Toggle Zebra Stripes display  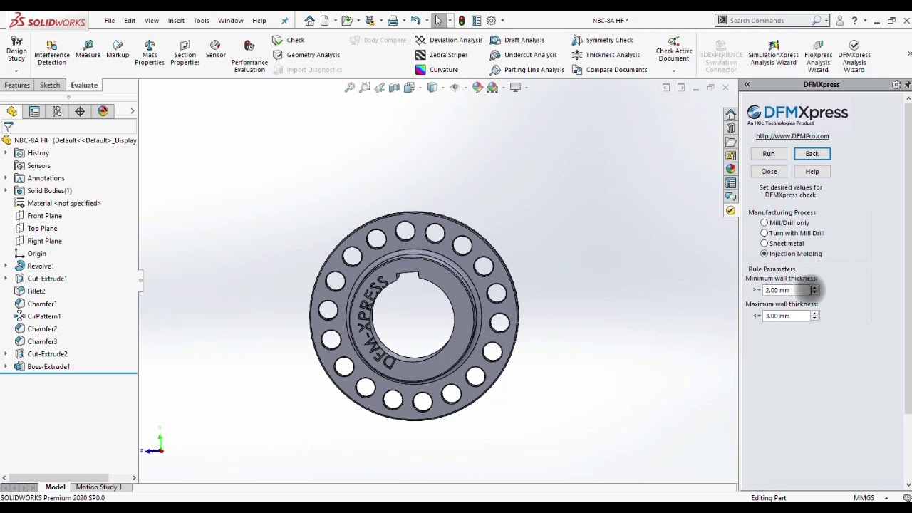tap(442, 55)
